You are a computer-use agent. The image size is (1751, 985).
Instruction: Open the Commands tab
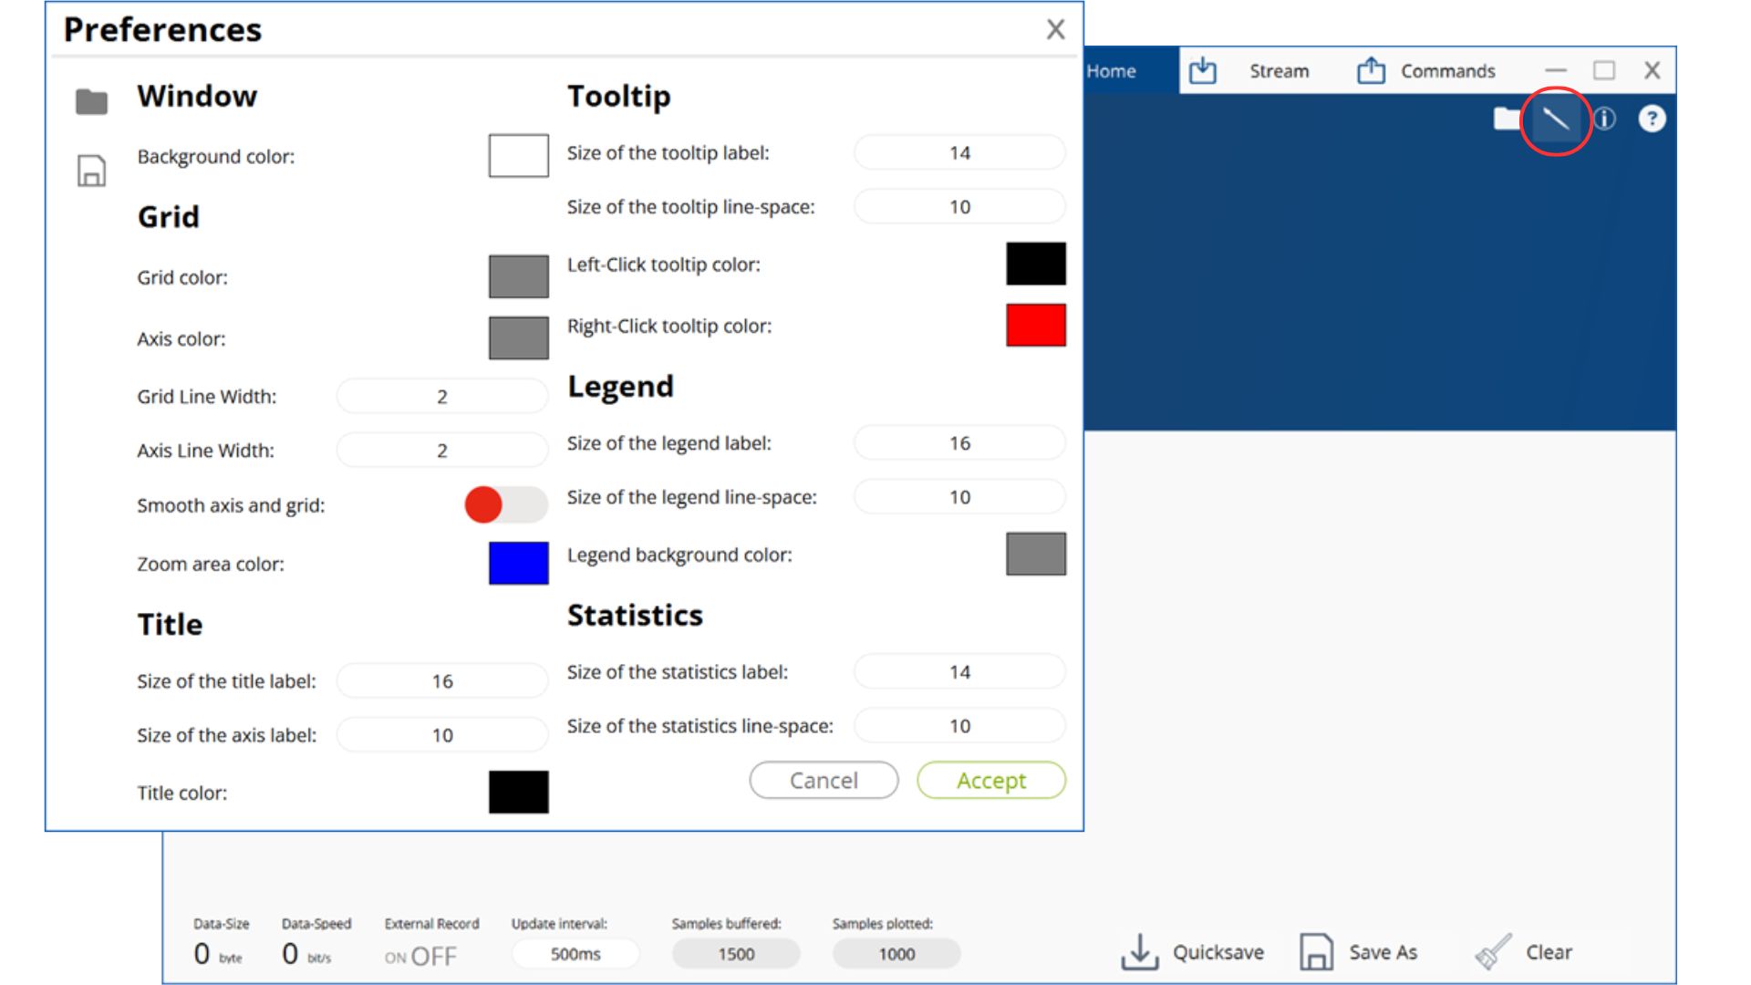click(x=1446, y=71)
